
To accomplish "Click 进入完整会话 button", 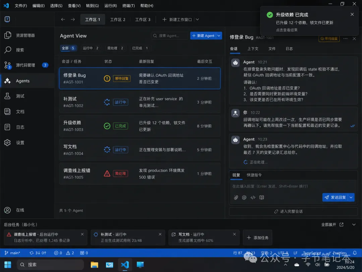I will pyautogui.click(x=293, y=212).
